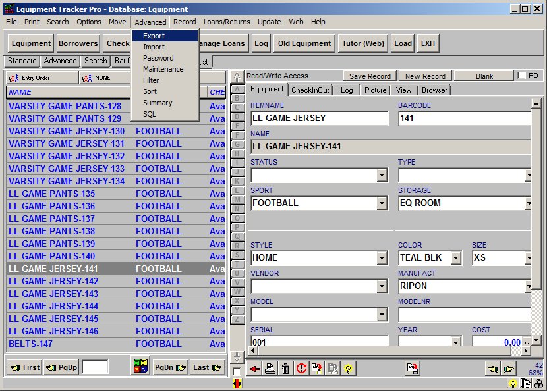Click the colored blocks icon between PgUp and PgDn

(x=139, y=367)
